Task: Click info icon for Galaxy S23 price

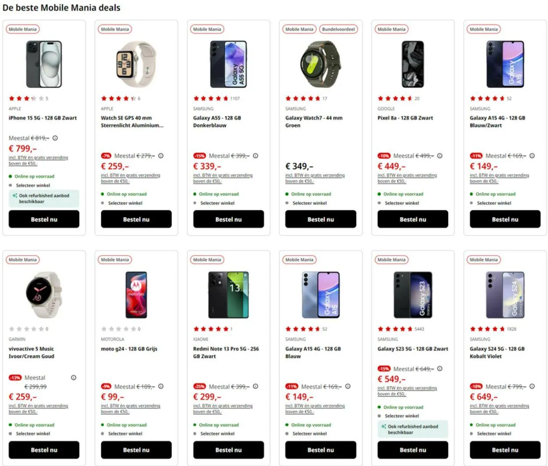Action: click(x=440, y=369)
